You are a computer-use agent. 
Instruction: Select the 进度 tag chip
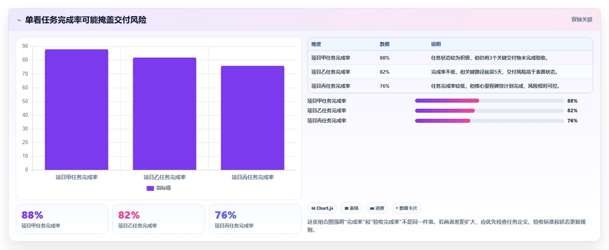point(377,208)
